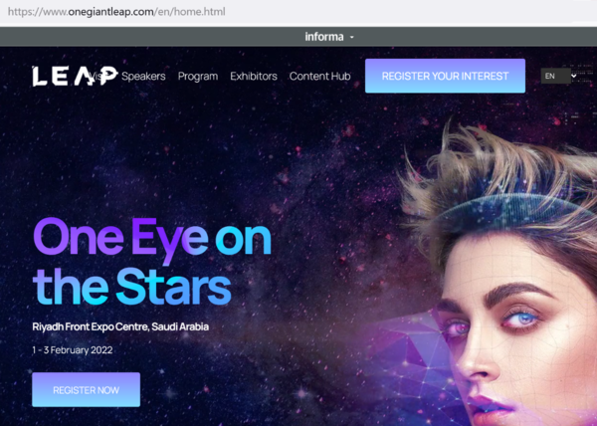
Task: Click the Register Now button
Action: pyautogui.click(x=86, y=389)
